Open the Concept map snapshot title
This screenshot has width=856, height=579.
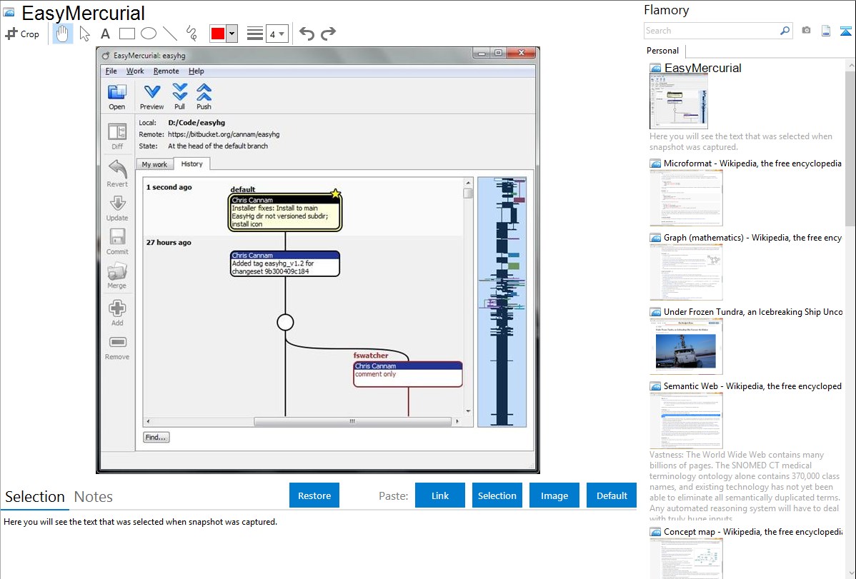[752, 531]
